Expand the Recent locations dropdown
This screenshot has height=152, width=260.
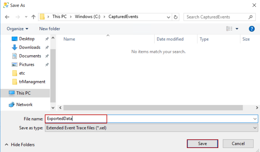pyautogui.click(x=26, y=17)
